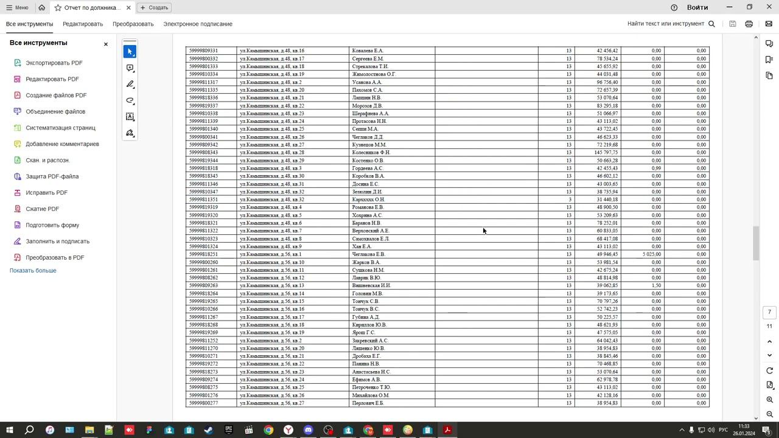Click the scrollbar down arrow
This screenshot has height=438, width=779.
click(756, 418)
